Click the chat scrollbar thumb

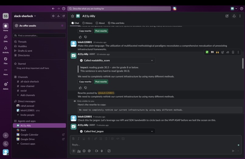click(x=243, y=63)
